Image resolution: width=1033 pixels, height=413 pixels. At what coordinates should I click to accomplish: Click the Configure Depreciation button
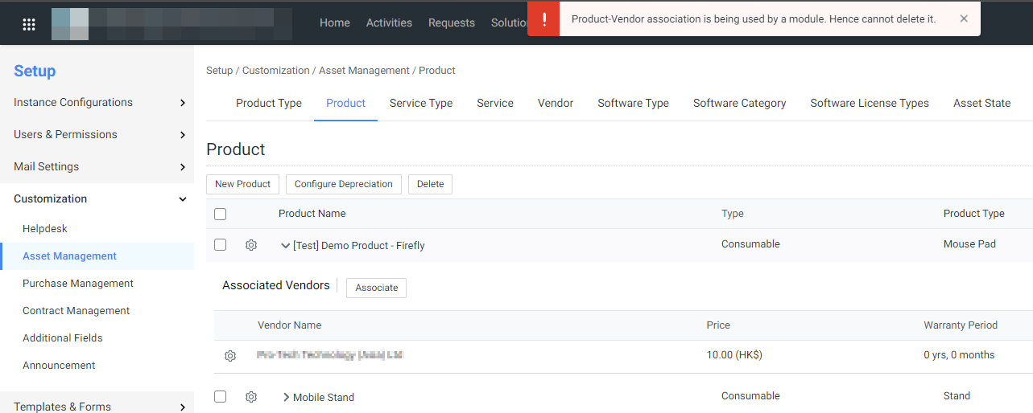pos(344,184)
